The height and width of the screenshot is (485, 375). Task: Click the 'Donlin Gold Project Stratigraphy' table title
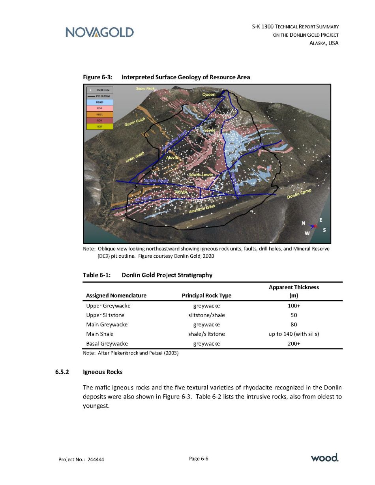[167, 275]
